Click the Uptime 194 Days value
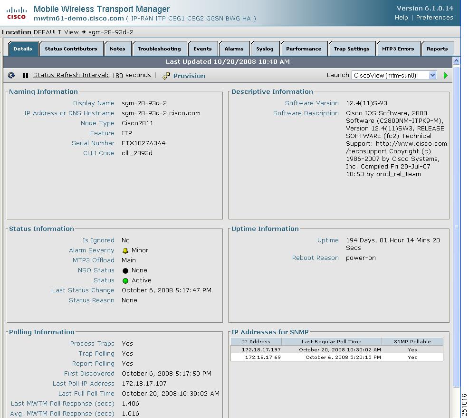 pos(392,244)
